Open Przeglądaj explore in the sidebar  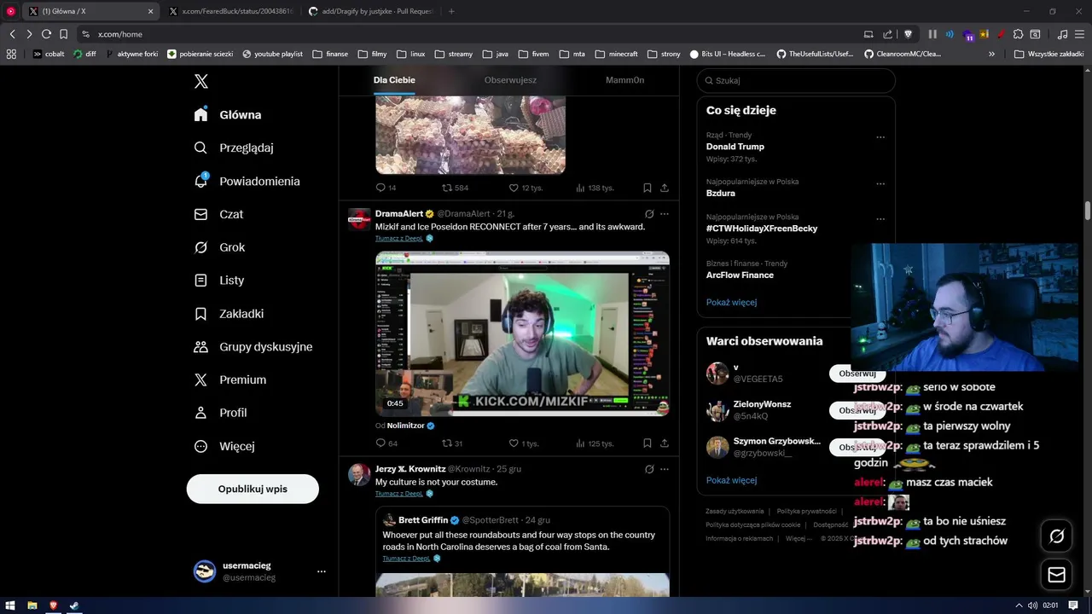(234, 148)
